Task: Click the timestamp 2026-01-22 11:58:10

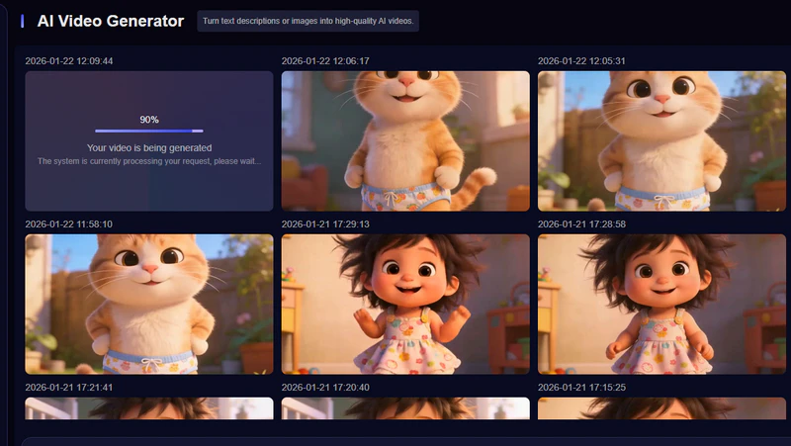Action: 68,224
